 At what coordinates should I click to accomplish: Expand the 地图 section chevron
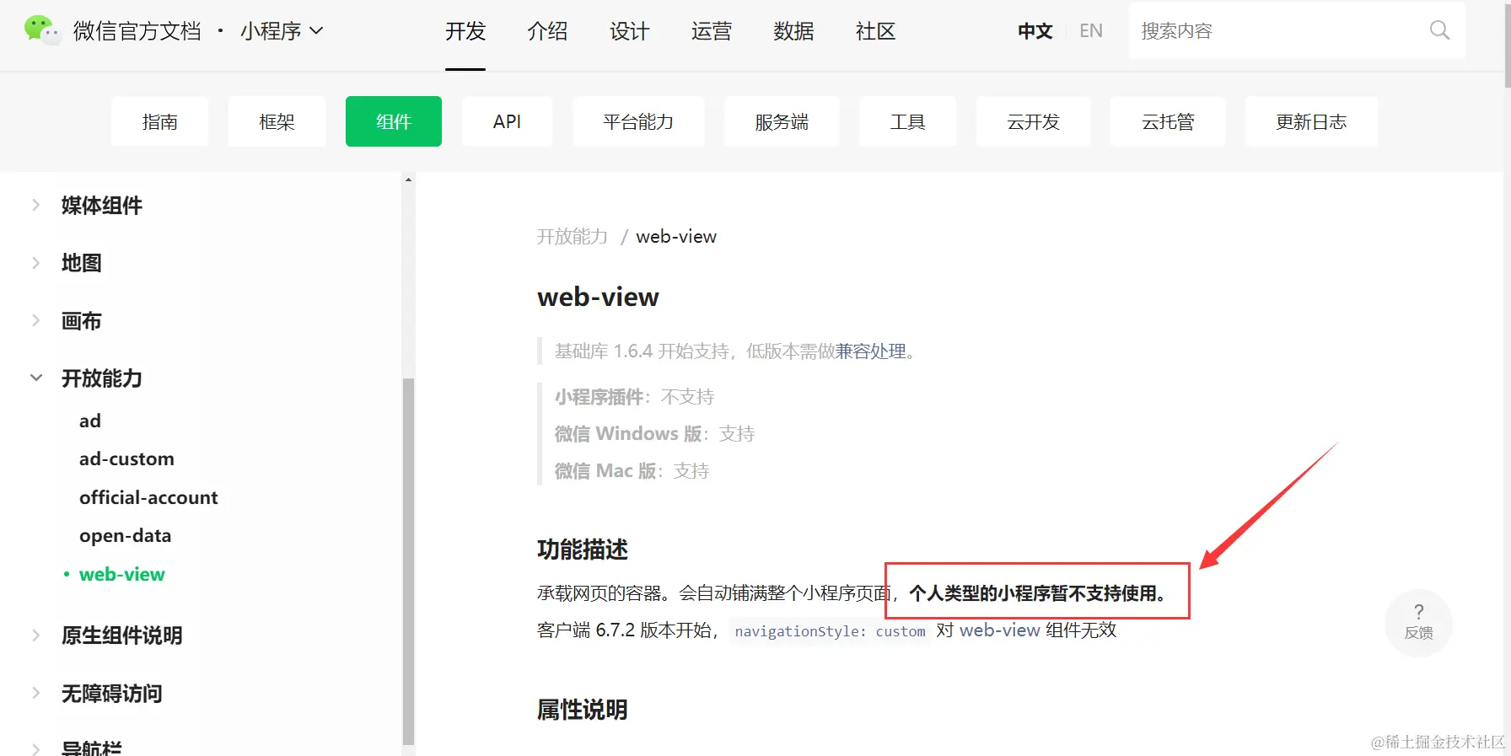point(35,263)
